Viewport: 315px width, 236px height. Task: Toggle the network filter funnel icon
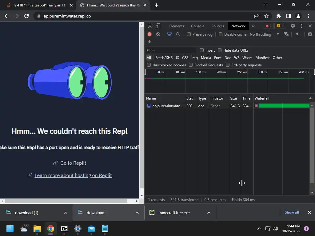pos(169,34)
